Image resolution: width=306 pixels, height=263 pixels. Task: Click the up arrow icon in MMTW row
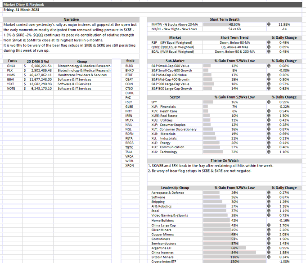click(x=269, y=24)
